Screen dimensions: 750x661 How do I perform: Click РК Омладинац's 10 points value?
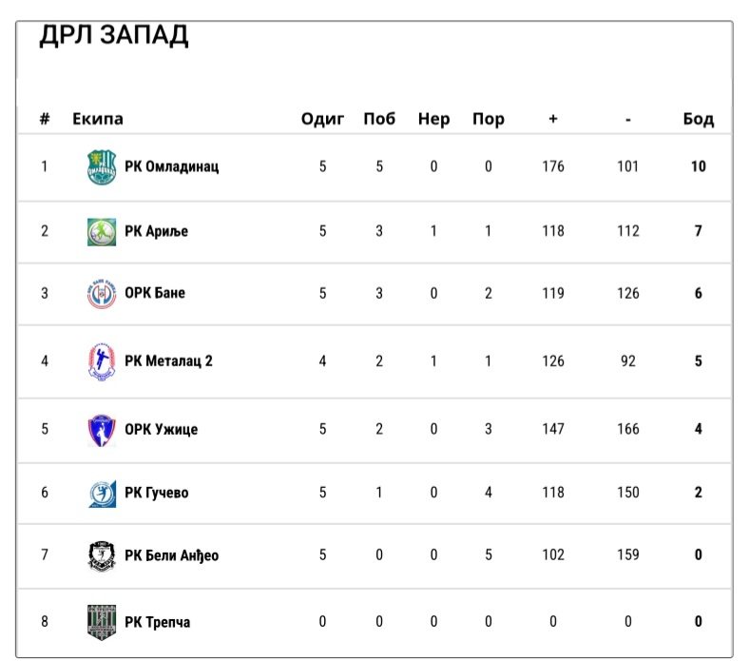[x=699, y=166]
